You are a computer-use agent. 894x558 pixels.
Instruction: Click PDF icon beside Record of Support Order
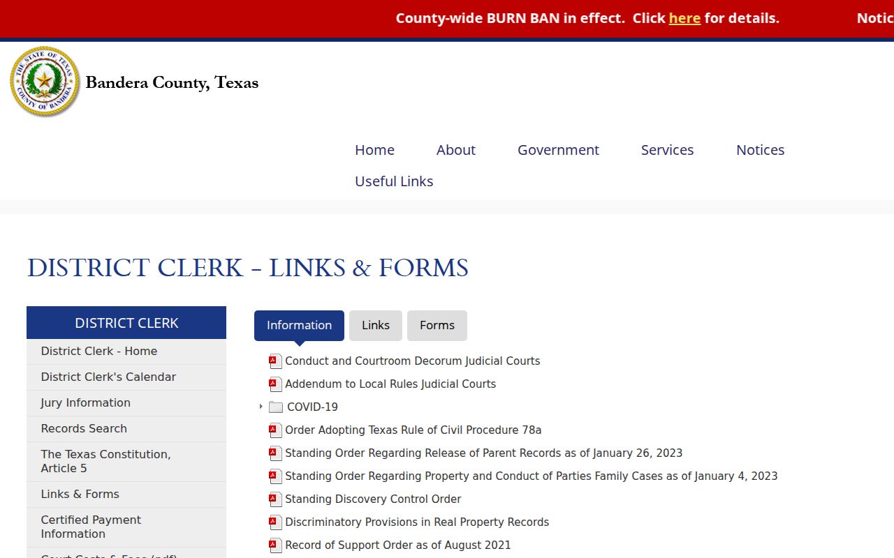276,545
